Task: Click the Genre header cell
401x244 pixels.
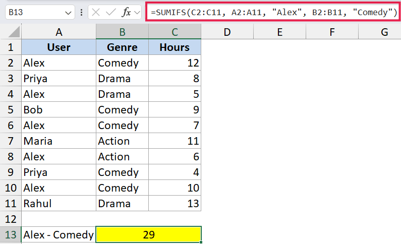Action: (122, 47)
